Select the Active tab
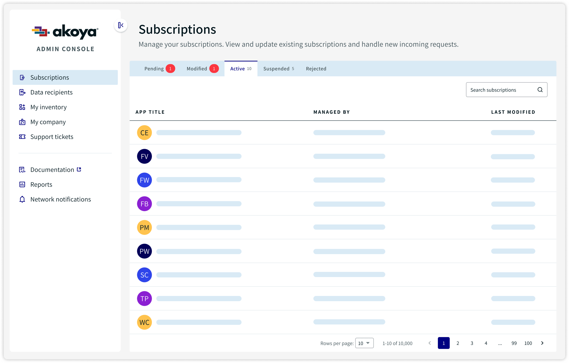This screenshot has height=363, width=569. [x=240, y=69]
